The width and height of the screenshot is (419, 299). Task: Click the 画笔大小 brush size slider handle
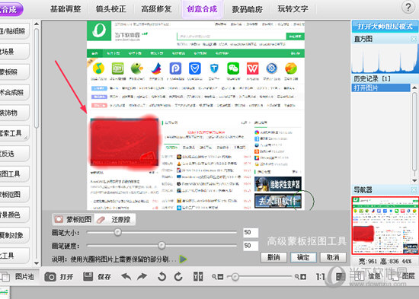click(117, 232)
